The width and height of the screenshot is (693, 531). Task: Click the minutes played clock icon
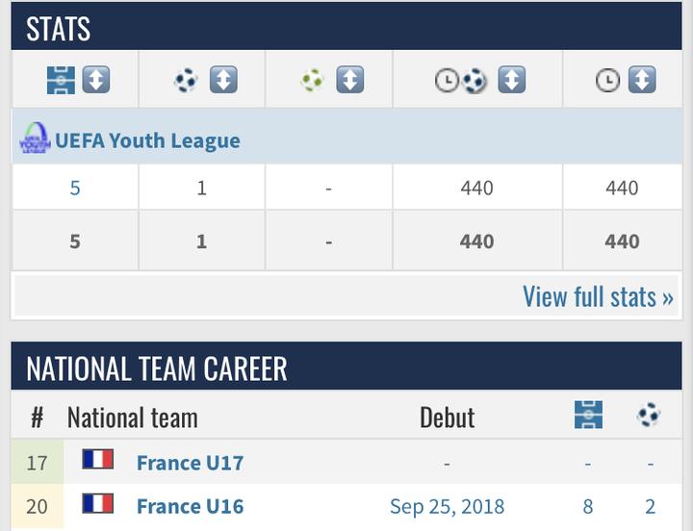tap(607, 80)
